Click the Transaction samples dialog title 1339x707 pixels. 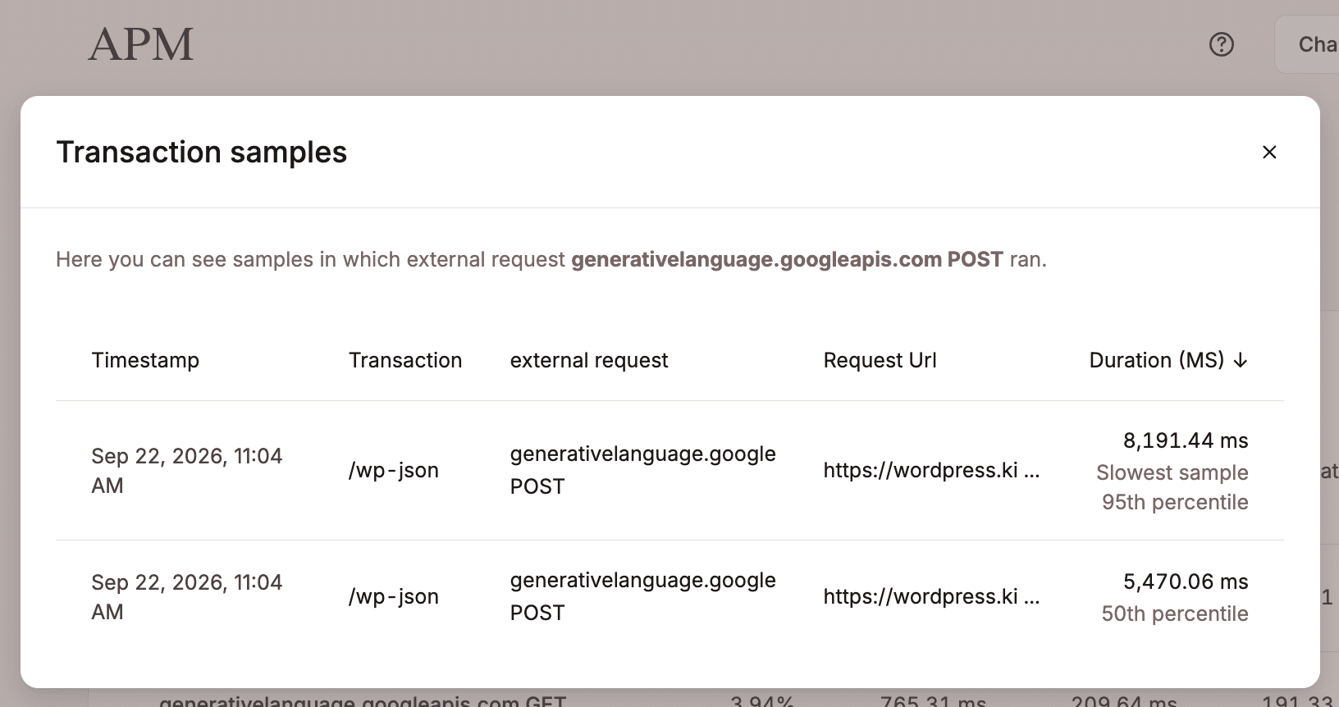pos(202,153)
